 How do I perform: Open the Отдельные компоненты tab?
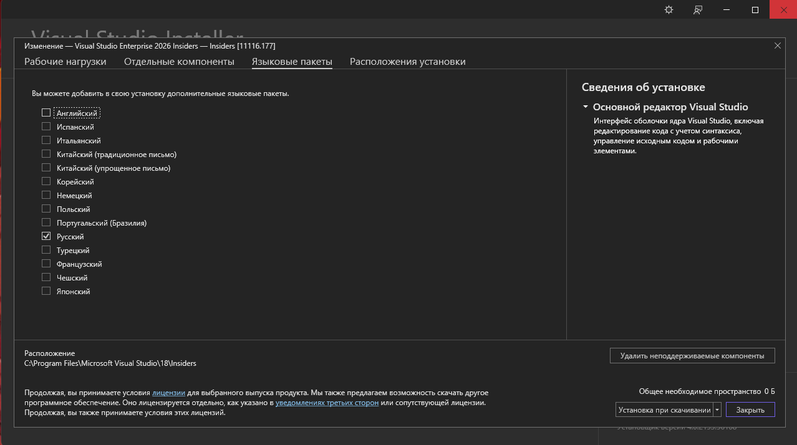(179, 62)
